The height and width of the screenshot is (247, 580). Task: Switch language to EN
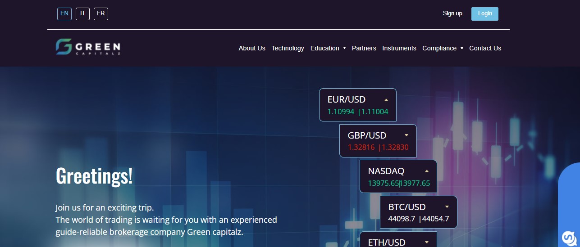pos(64,13)
